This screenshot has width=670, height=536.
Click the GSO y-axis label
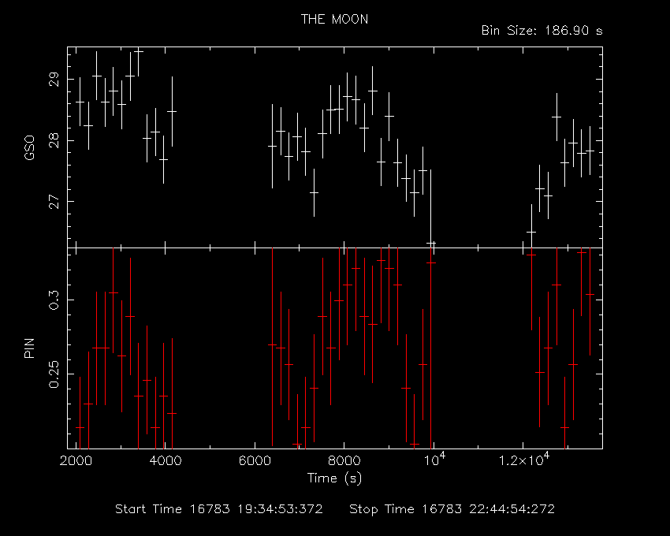(29, 147)
